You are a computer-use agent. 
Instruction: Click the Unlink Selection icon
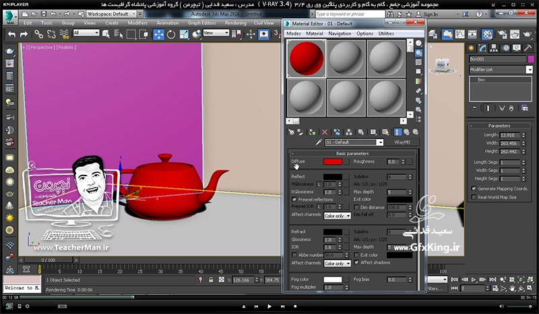[x=51, y=34]
